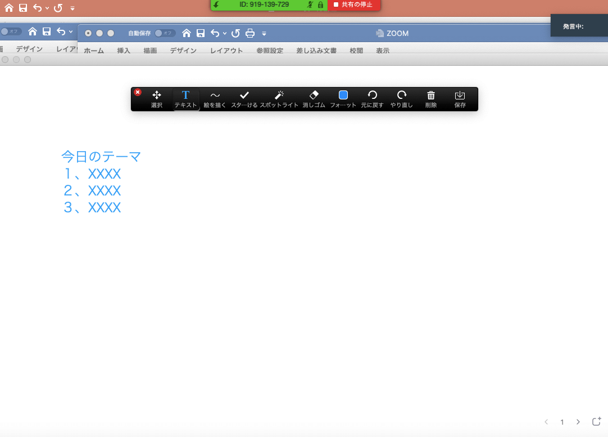Pick the スタンプ checkmark stamp tool

click(x=244, y=99)
